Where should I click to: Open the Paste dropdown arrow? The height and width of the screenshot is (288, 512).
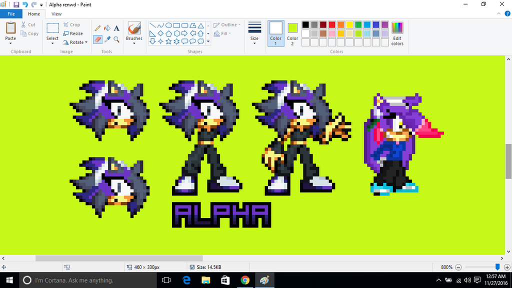pos(10,43)
